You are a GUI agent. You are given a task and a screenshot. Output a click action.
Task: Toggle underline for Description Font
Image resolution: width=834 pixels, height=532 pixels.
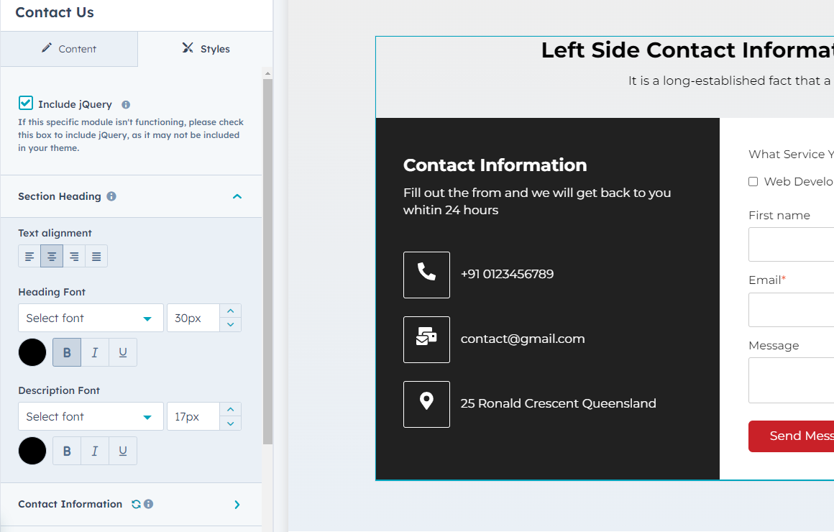123,451
